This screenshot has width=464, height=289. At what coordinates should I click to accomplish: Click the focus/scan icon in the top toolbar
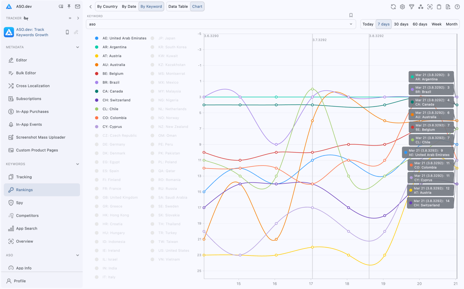(x=430, y=6)
